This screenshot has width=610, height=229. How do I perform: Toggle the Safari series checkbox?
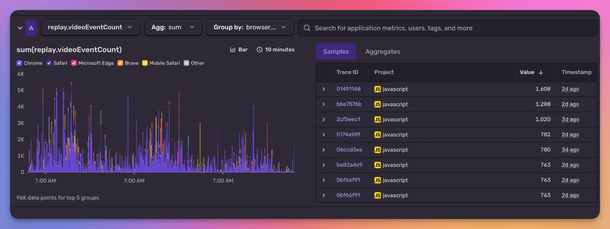(49, 63)
